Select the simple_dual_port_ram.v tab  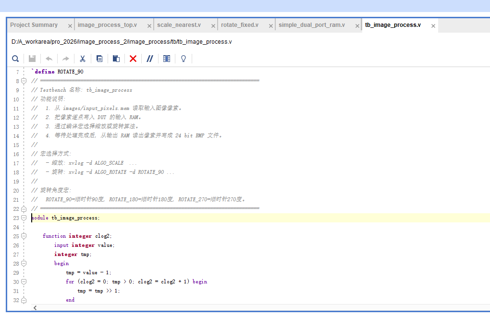[x=312, y=25]
